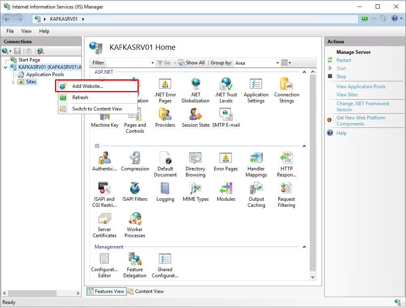Viewport: 406px width, 308px height.
Task: Open Configuration Editor feature
Action: (104, 266)
